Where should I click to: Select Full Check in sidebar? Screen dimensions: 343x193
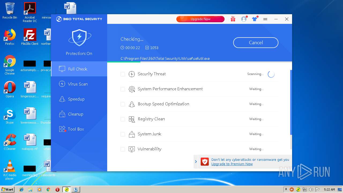[x=79, y=69]
